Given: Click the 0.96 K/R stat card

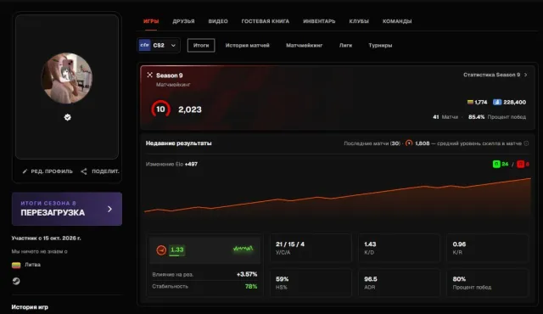Looking at the screenshot, I should tap(487, 248).
